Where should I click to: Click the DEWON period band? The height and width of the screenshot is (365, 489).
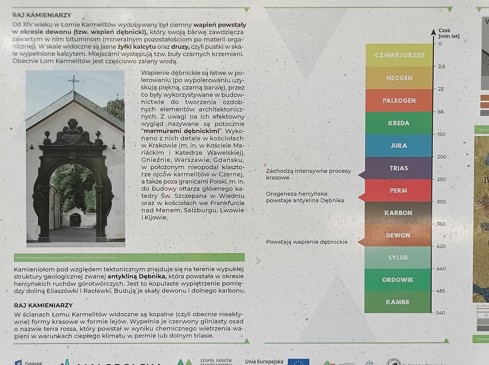click(x=398, y=235)
